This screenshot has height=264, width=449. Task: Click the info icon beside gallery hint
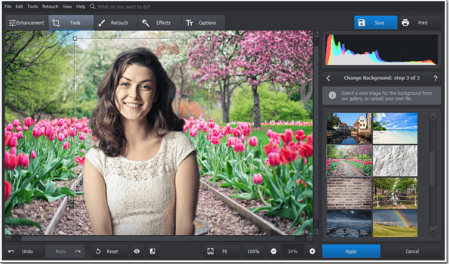point(332,95)
